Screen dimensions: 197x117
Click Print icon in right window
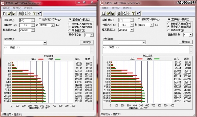[119, 13]
